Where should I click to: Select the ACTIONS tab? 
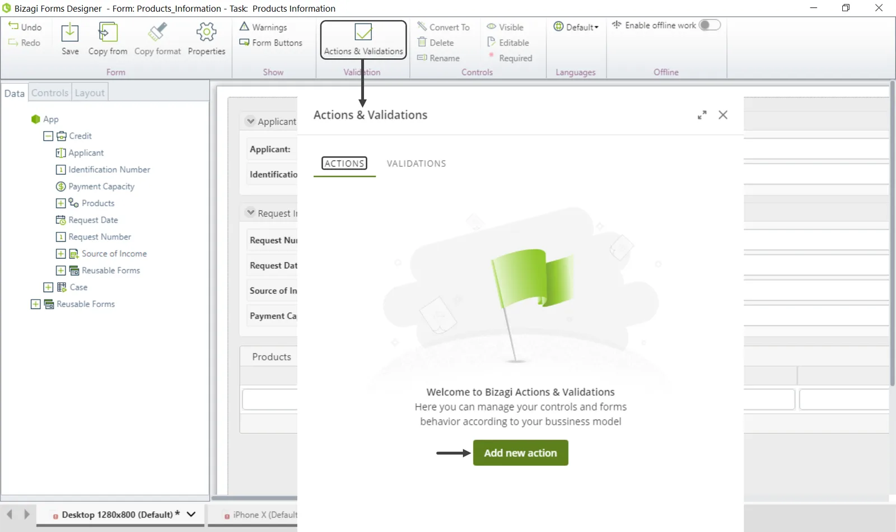[x=344, y=164]
